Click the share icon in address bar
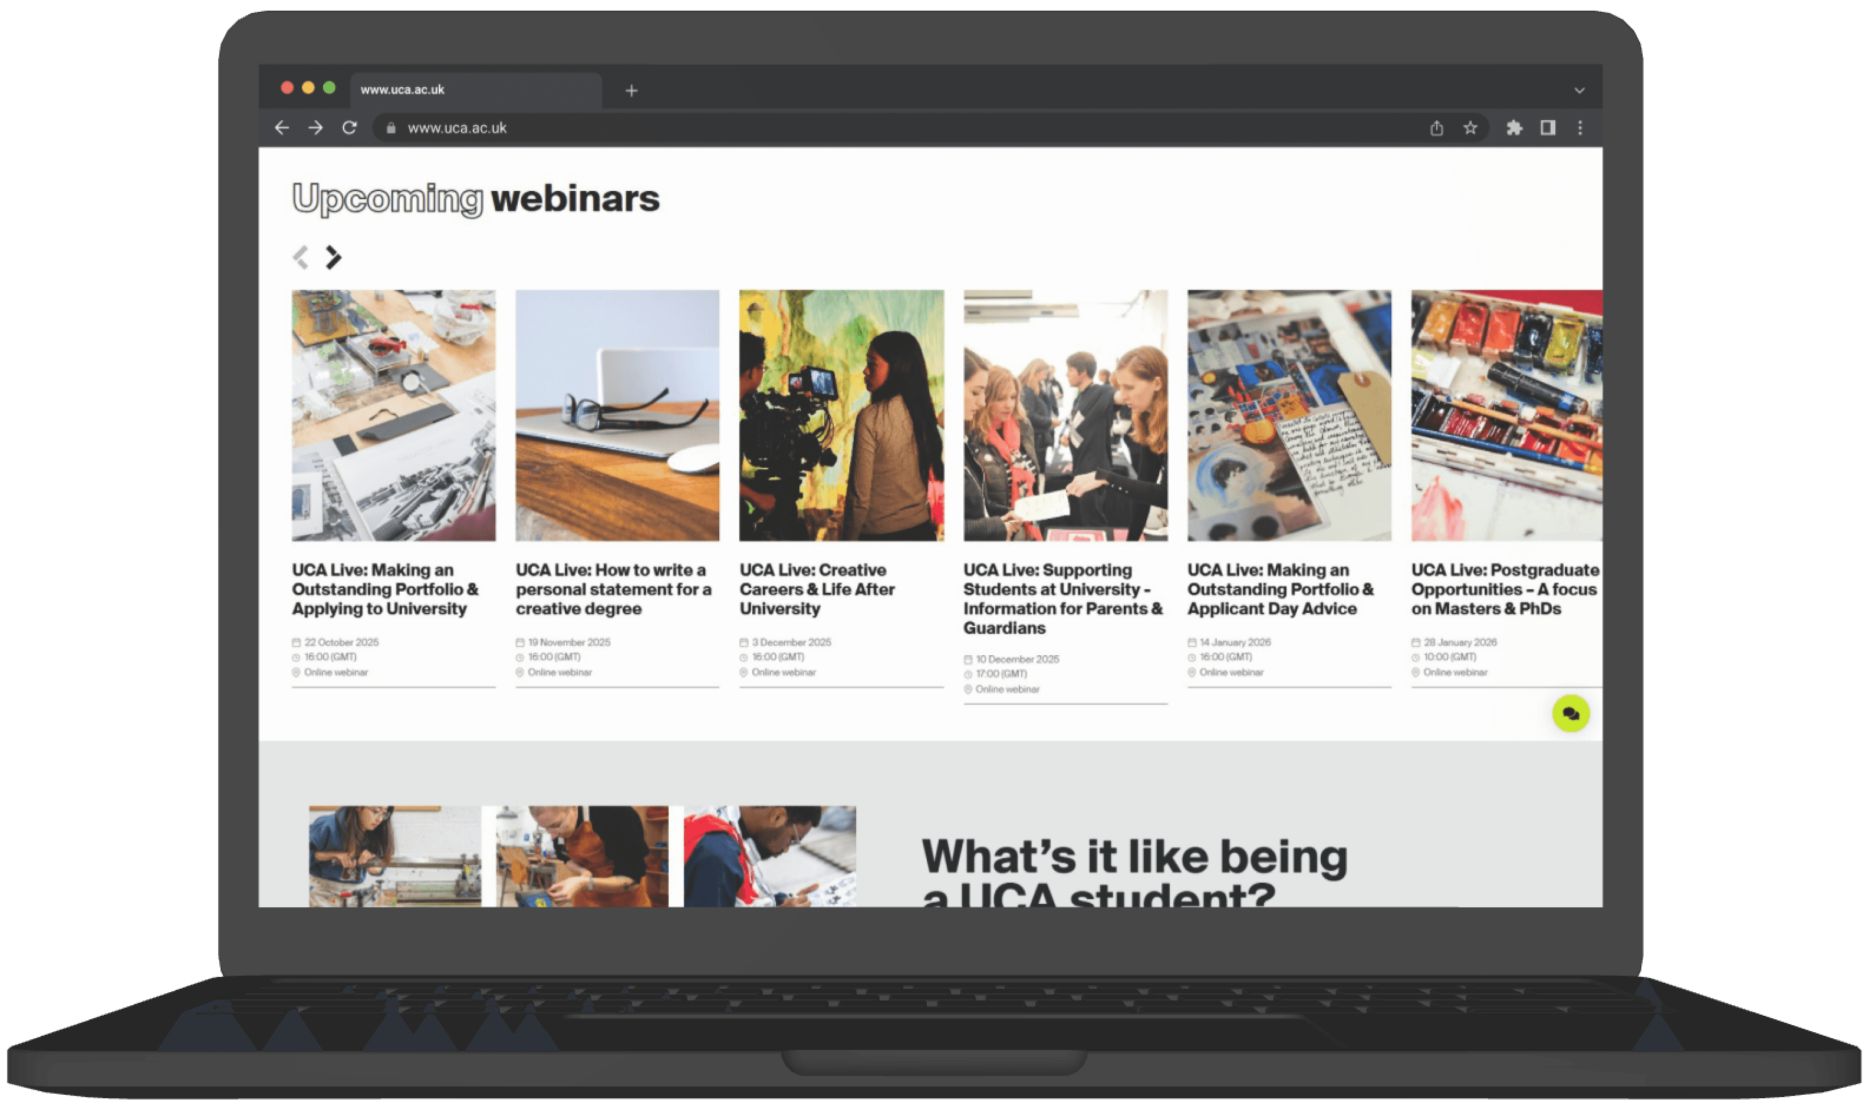 (1436, 128)
